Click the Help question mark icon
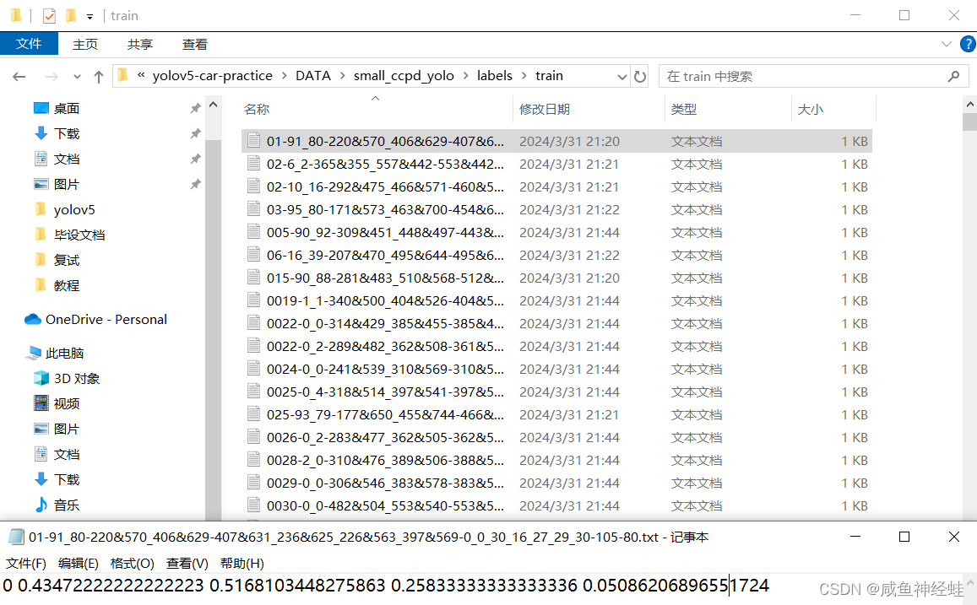Image resolution: width=977 pixels, height=605 pixels. [968, 44]
